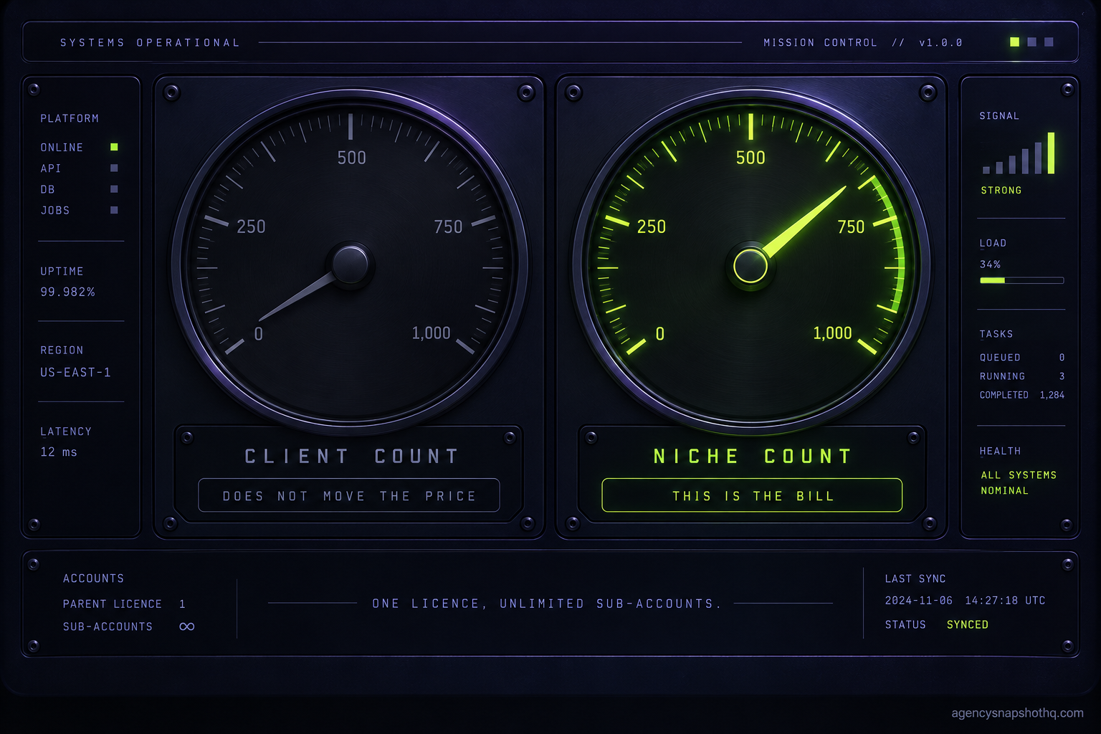Viewport: 1101px width, 734px height.
Task: Click the SYNCED status value
Action: (x=967, y=625)
